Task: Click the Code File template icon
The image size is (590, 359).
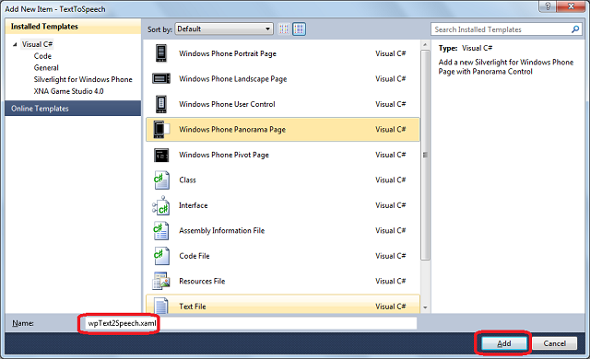Action: (161, 256)
